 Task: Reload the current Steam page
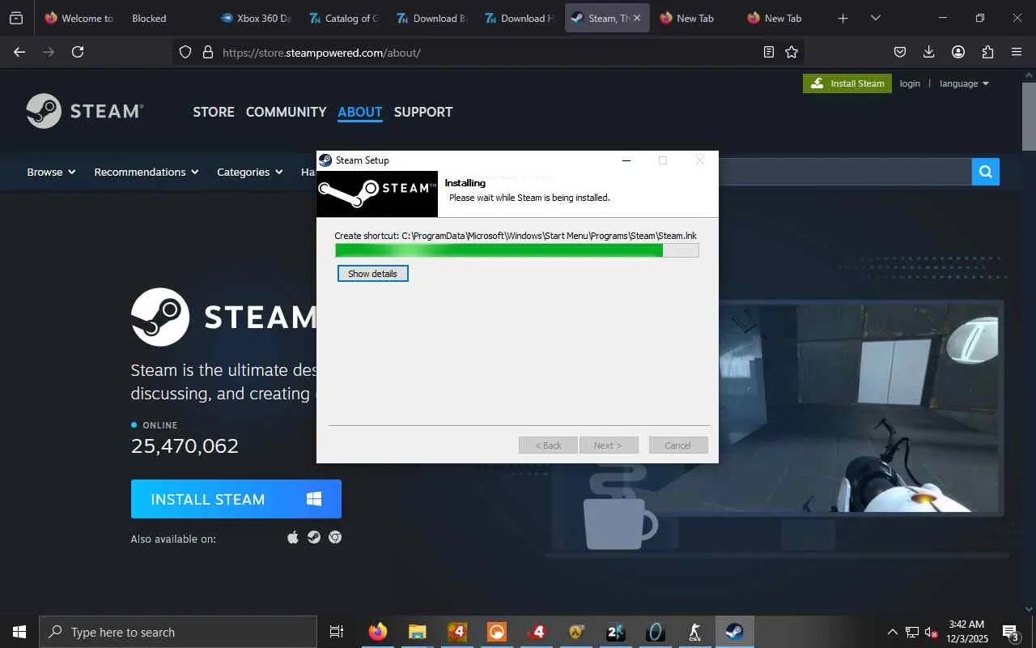click(x=78, y=52)
